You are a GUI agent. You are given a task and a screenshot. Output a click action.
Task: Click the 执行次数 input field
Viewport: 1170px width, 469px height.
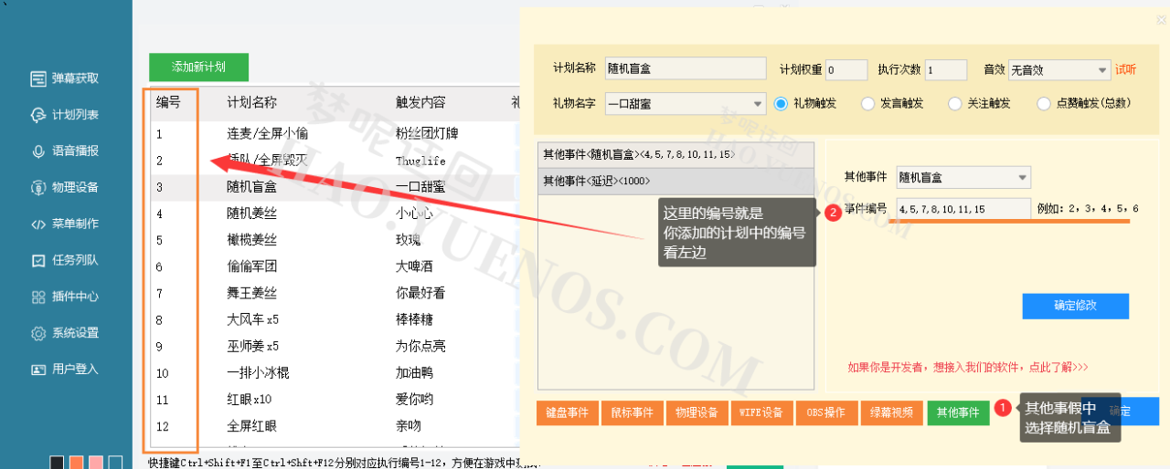click(x=946, y=70)
